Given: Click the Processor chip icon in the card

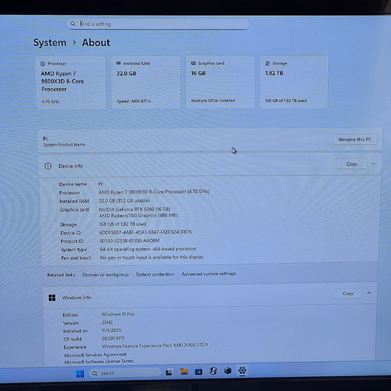Looking at the screenshot, I should 43,64.
